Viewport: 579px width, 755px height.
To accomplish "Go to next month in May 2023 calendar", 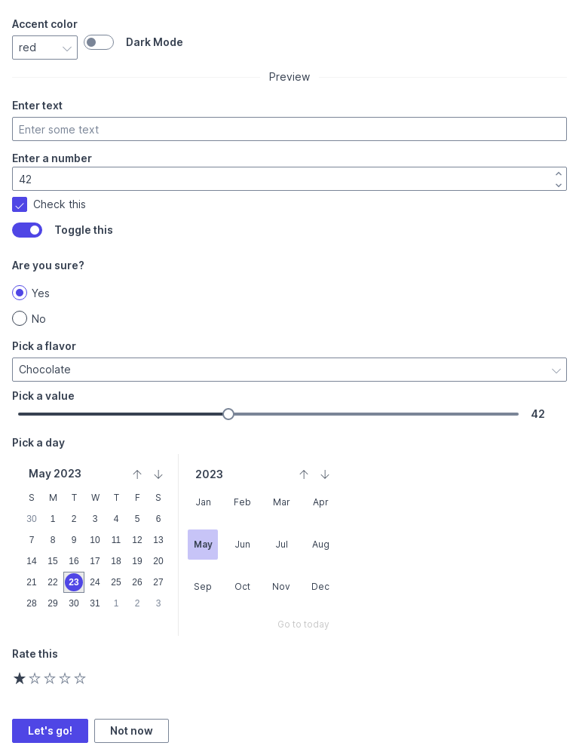I will [158, 474].
